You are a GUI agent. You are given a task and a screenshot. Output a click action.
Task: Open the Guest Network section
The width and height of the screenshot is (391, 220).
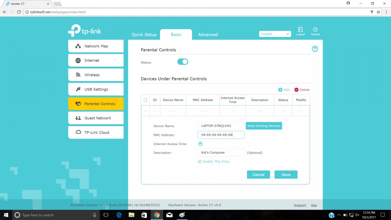(96, 118)
